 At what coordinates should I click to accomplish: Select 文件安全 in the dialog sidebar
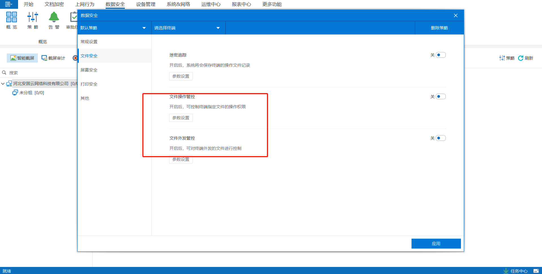point(114,56)
